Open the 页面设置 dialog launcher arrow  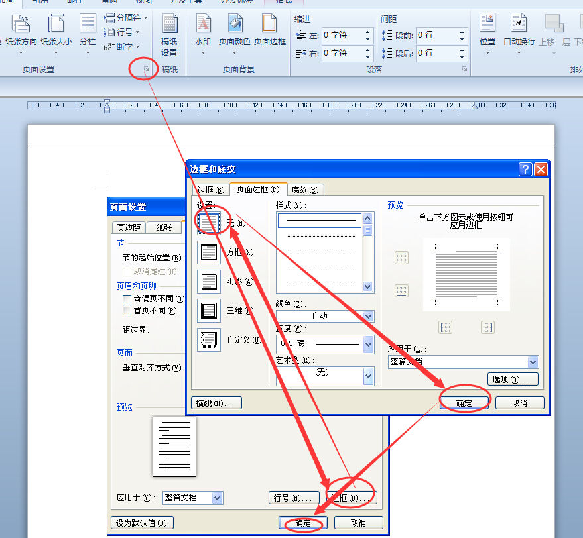[x=146, y=69]
